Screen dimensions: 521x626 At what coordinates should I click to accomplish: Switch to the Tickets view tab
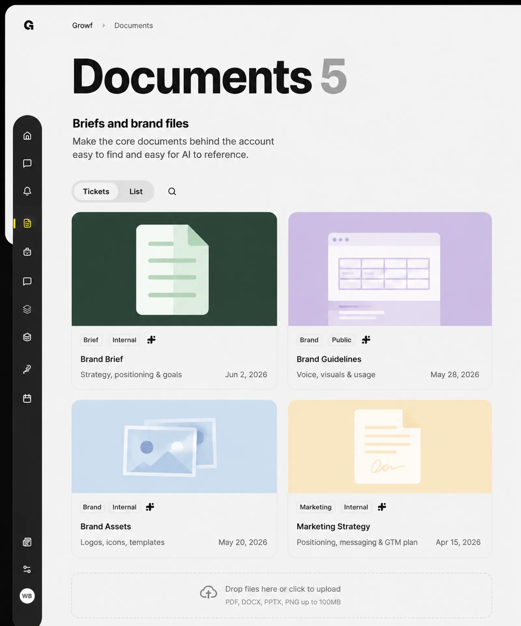96,191
